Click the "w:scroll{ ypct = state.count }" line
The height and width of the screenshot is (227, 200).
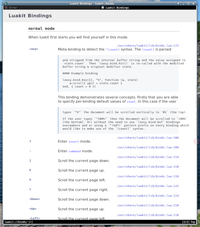[96, 83]
